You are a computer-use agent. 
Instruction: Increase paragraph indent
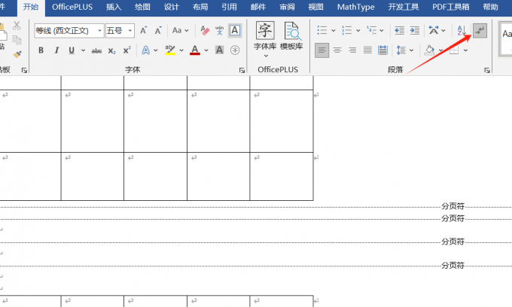click(415, 31)
